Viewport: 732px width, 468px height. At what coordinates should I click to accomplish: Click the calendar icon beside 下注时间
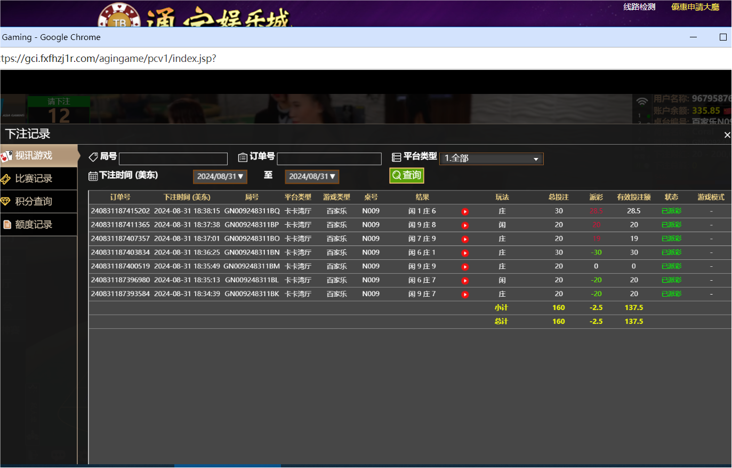(x=94, y=176)
